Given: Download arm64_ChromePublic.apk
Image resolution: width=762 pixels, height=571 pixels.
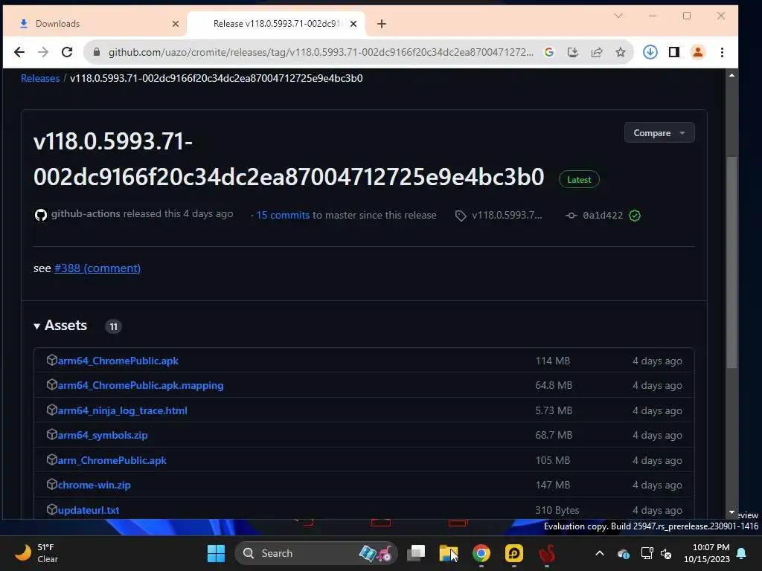Looking at the screenshot, I should [x=118, y=361].
